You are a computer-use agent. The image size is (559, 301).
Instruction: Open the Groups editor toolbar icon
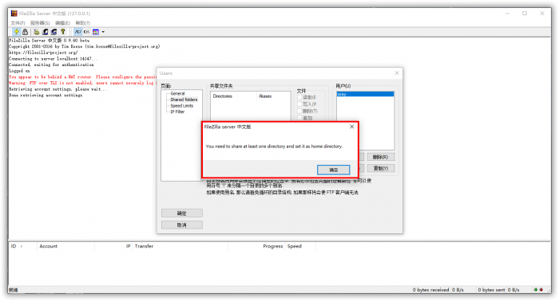pyautogui.click(x=54, y=32)
